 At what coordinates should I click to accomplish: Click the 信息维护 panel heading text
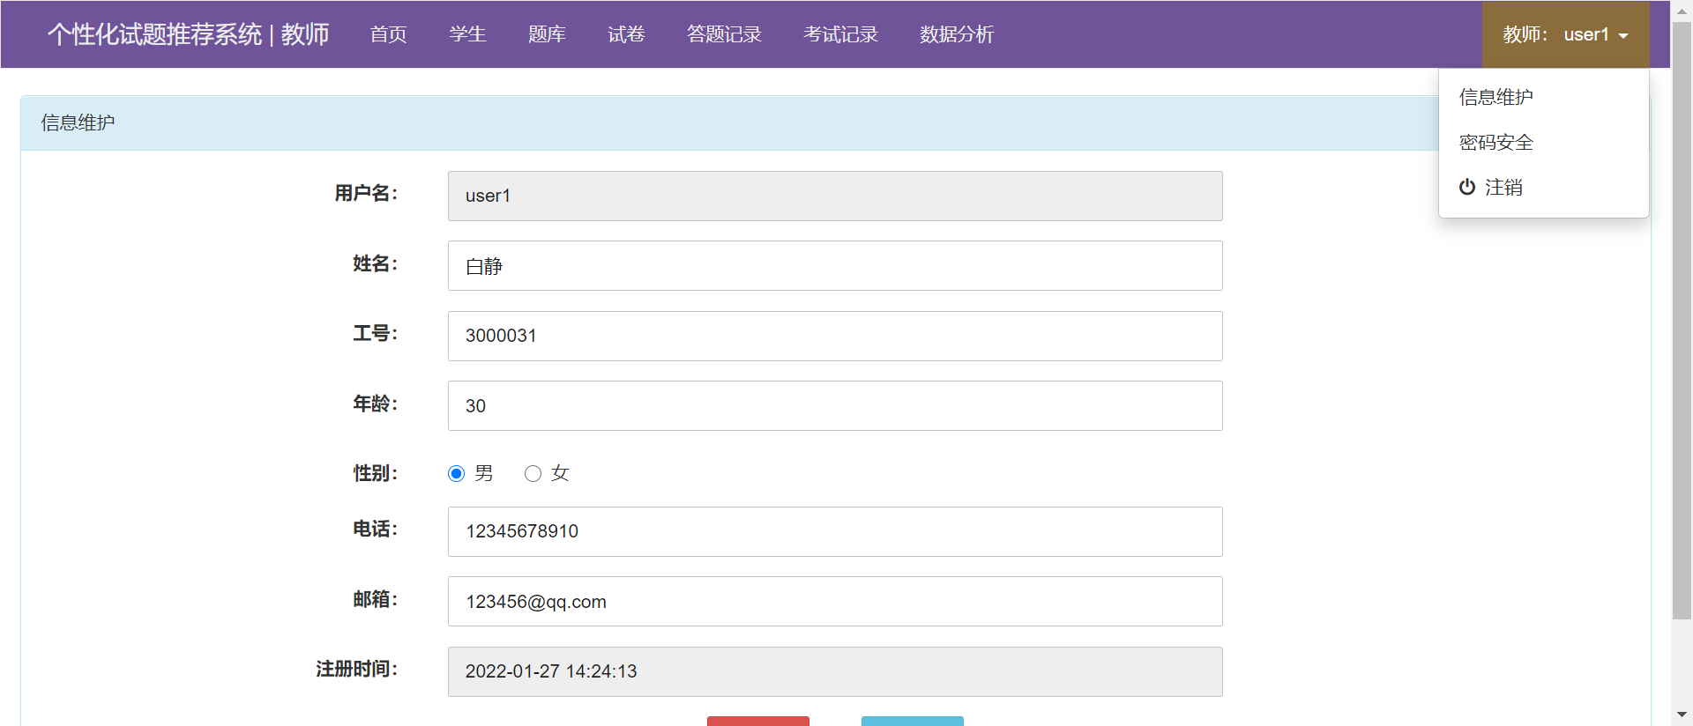click(78, 123)
